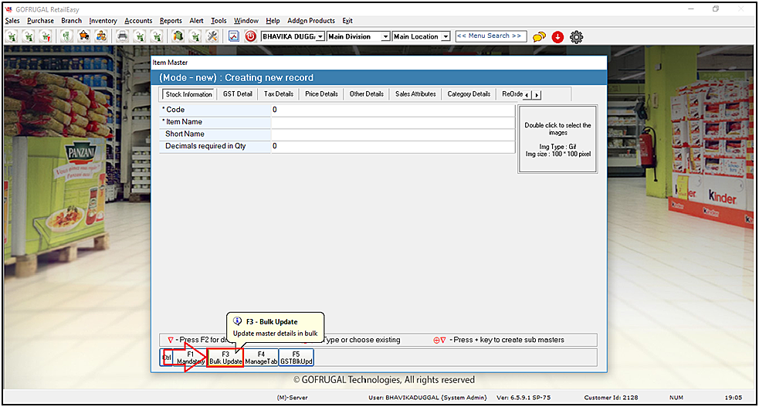This screenshot has height=407, width=759.
Task: Click the printer toolbar icon
Action: [x=123, y=36]
